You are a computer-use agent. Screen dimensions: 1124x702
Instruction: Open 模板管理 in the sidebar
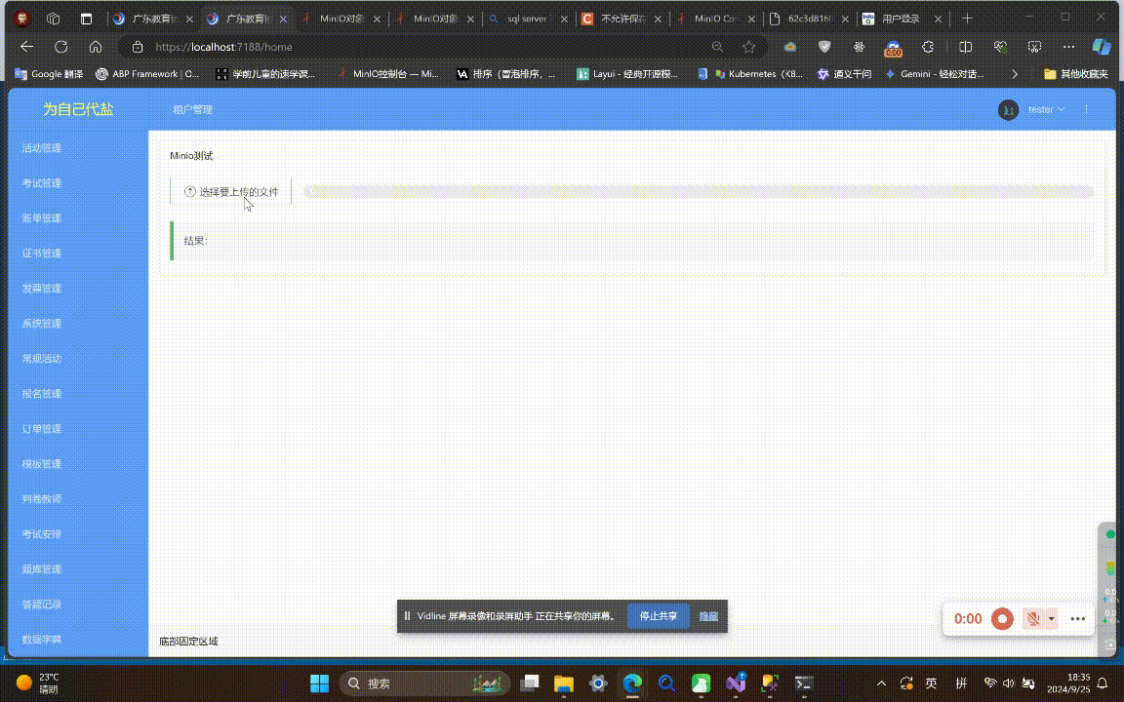pos(42,464)
